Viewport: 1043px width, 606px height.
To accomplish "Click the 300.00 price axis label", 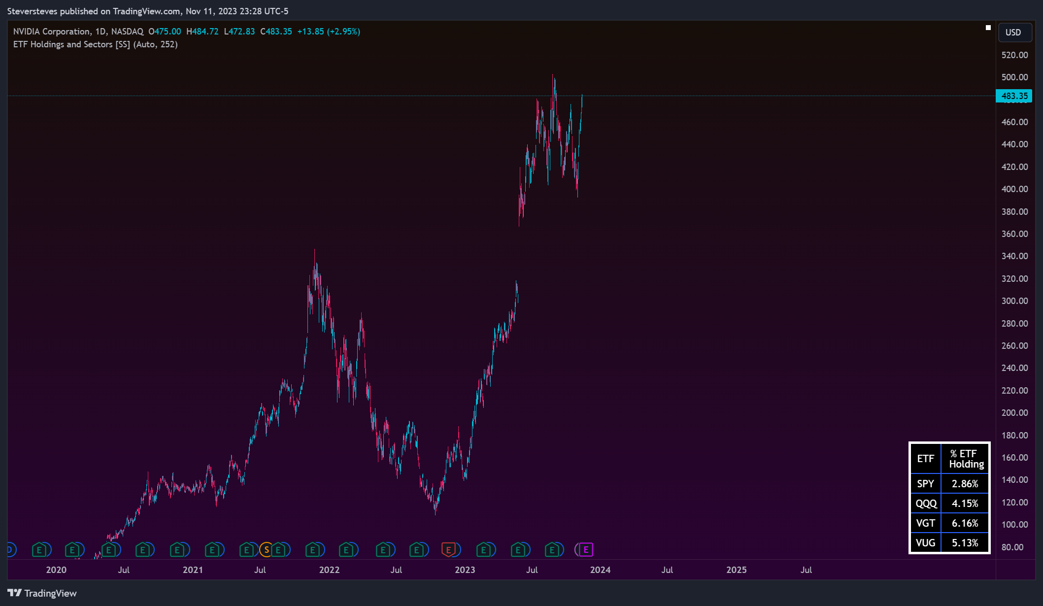I will (x=1014, y=301).
